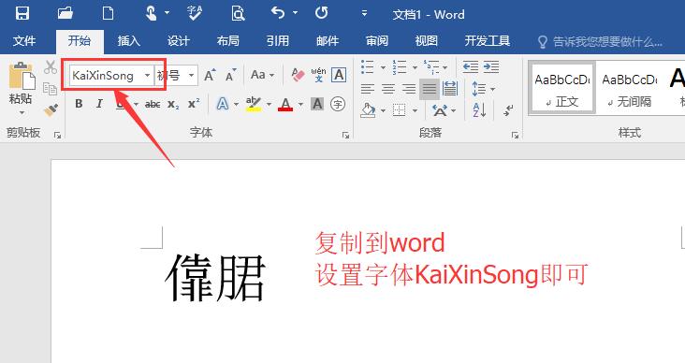Image resolution: width=685 pixels, height=363 pixels.
Task: Open the bullet list dropdown arrow
Action: [383, 67]
